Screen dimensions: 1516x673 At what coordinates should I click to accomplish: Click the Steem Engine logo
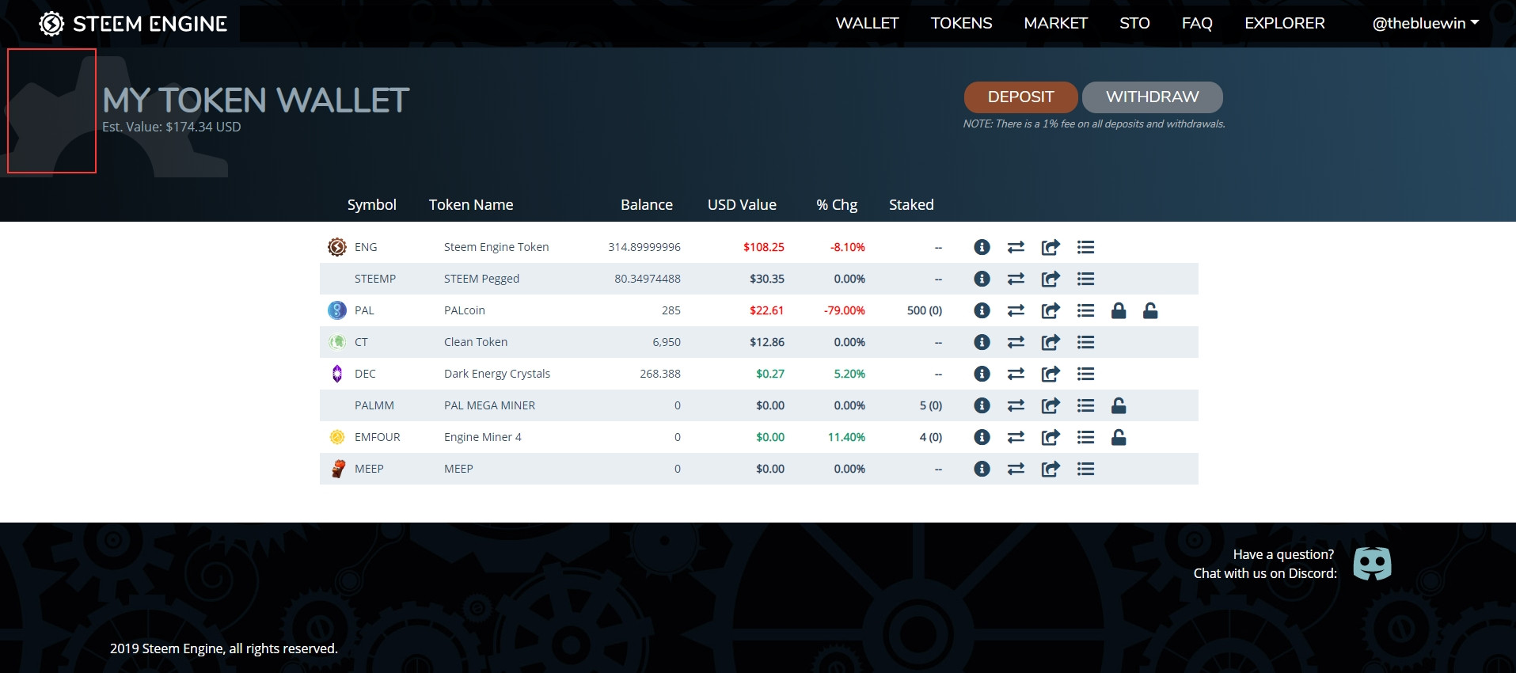coord(133,24)
